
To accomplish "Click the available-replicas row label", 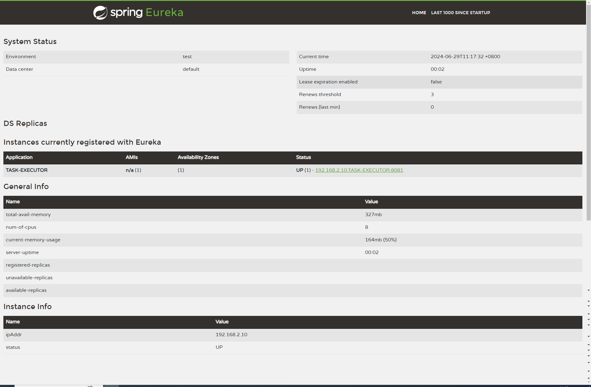I will pos(26,290).
